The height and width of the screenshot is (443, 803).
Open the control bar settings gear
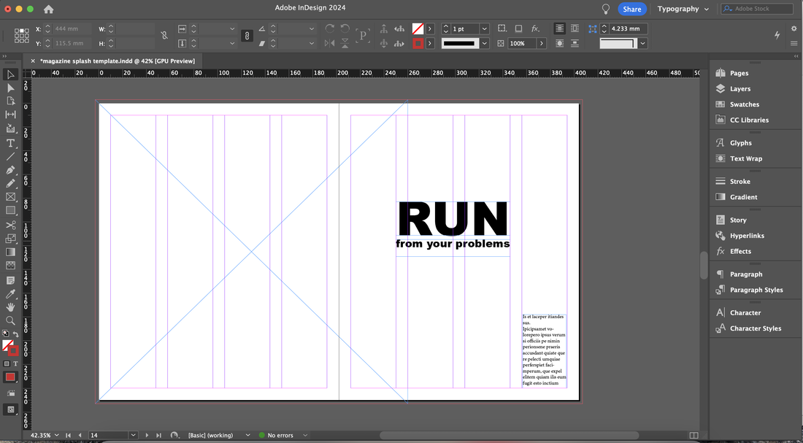(x=794, y=28)
